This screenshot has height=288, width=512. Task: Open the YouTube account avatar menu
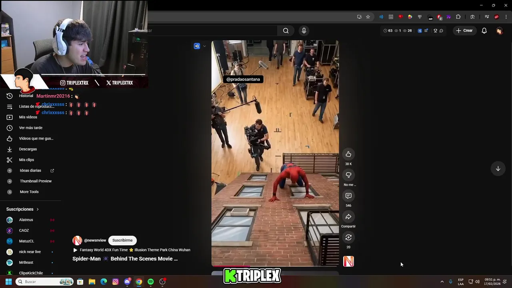(x=499, y=30)
